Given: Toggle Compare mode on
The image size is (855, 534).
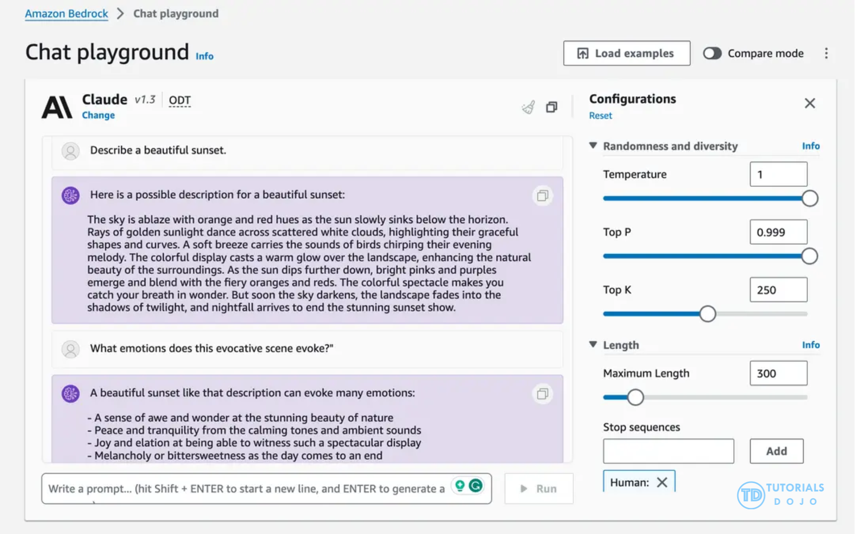Looking at the screenshot, I should pos(712,53).
